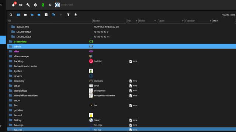Click the meta file icon in discovery row
The image size is (236, 132).
coord(131,81)
